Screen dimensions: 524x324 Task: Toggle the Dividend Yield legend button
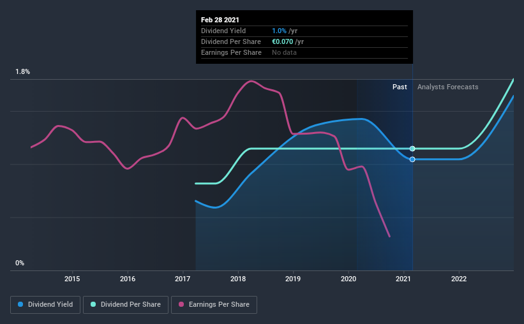coord(45,305)
